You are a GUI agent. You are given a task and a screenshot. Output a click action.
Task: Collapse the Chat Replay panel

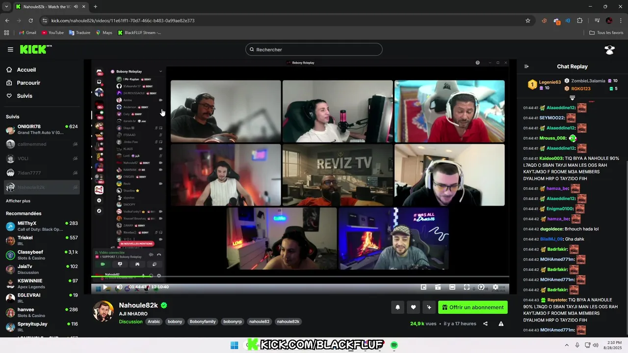[526, 67]
